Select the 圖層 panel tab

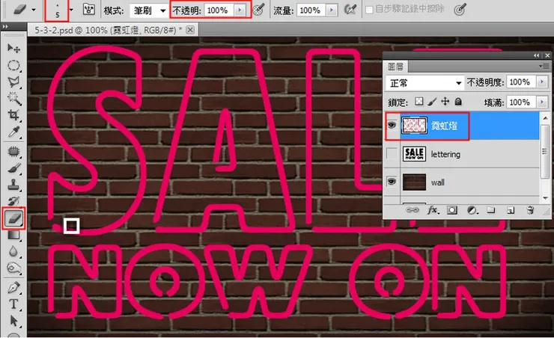click(396, 67)
